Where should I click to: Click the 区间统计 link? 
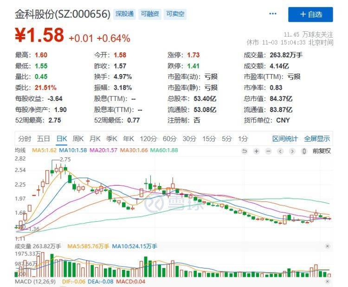coord(285,138)
